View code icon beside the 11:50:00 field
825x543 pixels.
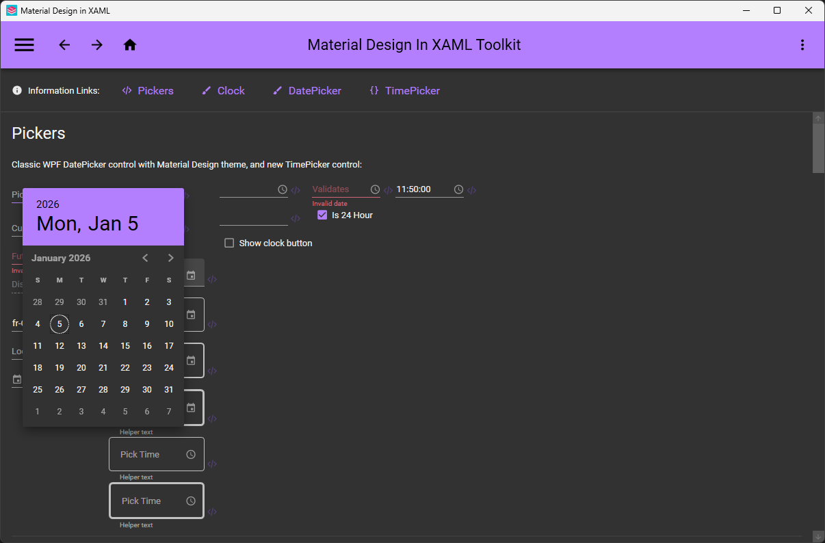click(x=472, y=190)
